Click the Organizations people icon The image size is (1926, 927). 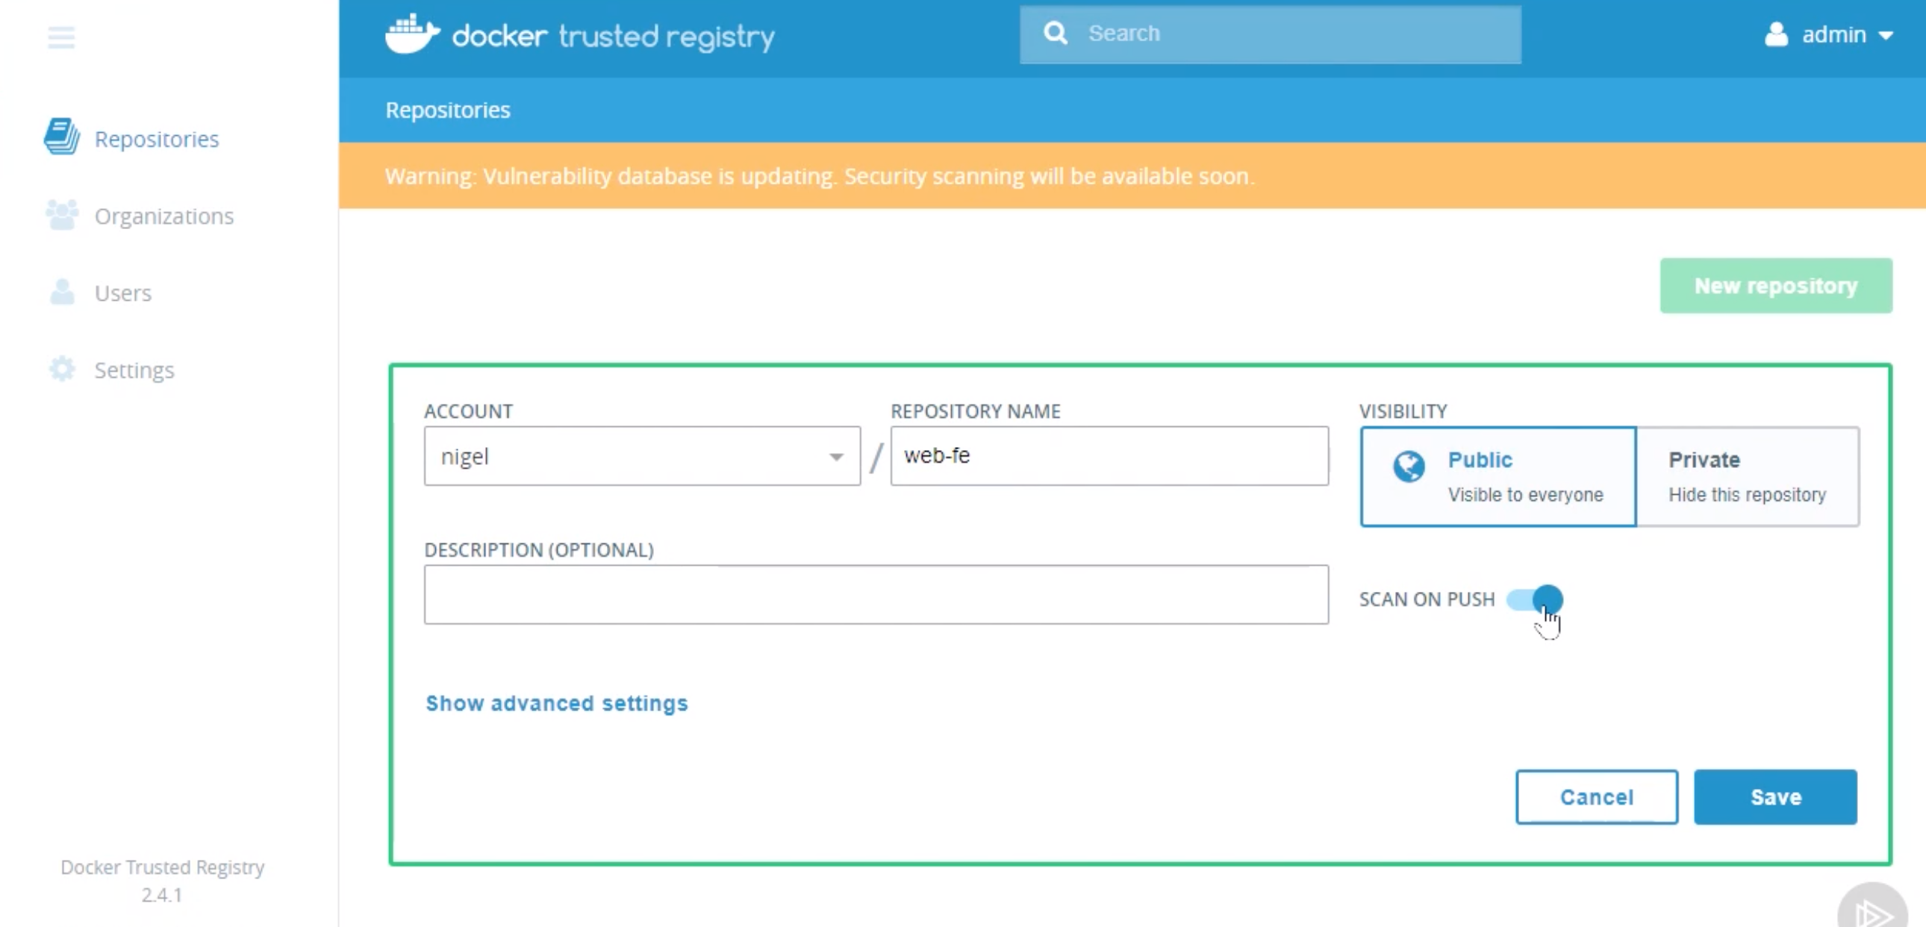coord(62,214)
